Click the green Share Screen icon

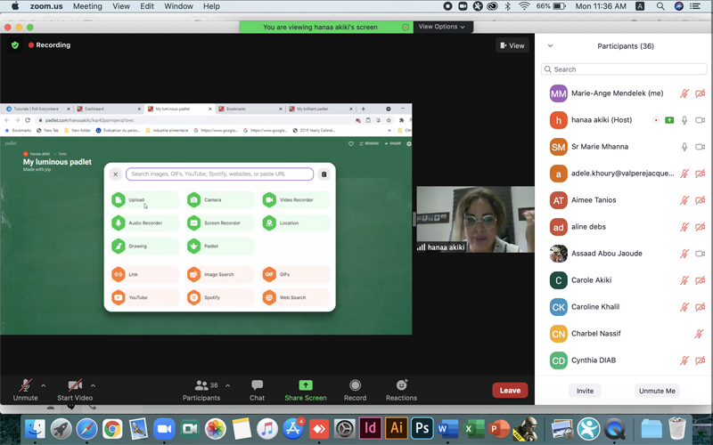pos(305,385)
